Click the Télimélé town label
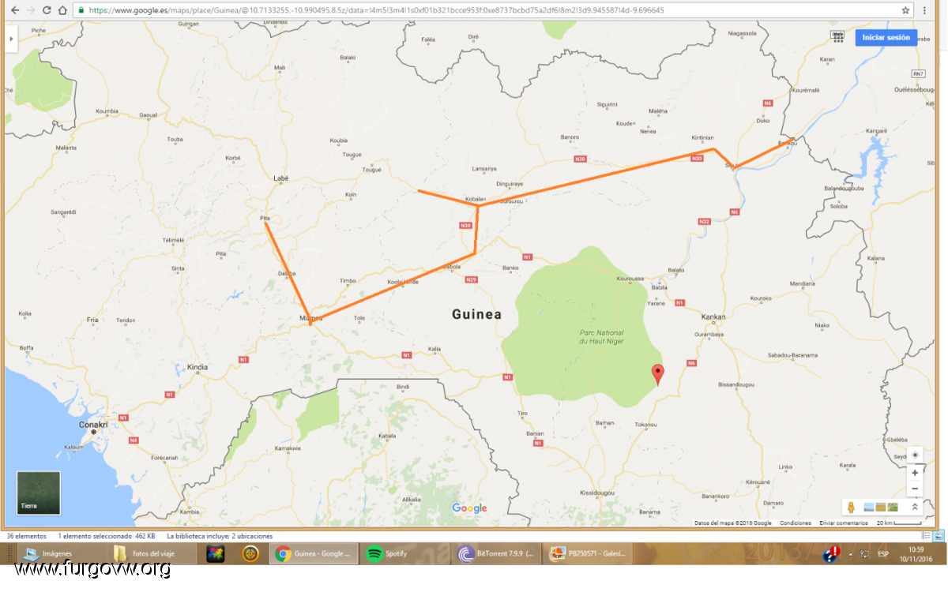The image size is (948, 592). click(x=173, y=239)
